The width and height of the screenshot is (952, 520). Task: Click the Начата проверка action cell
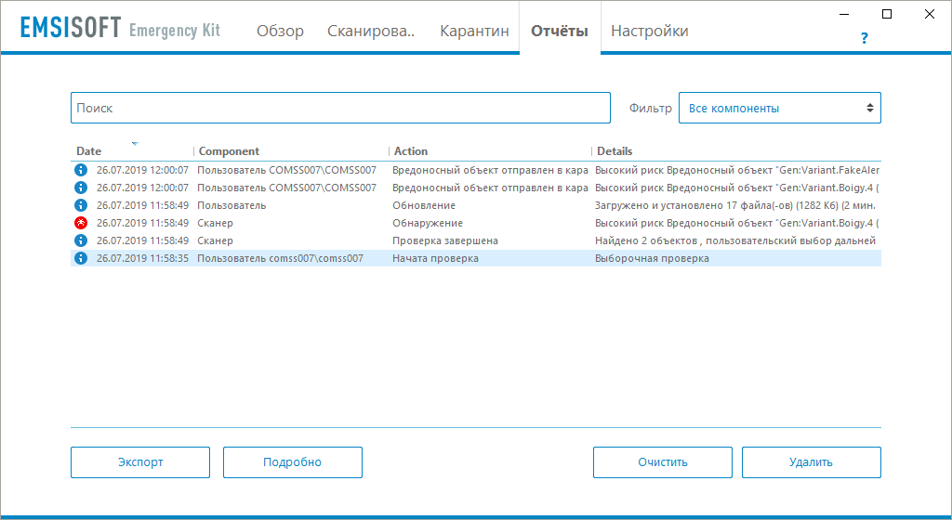[x=435, y=258]
